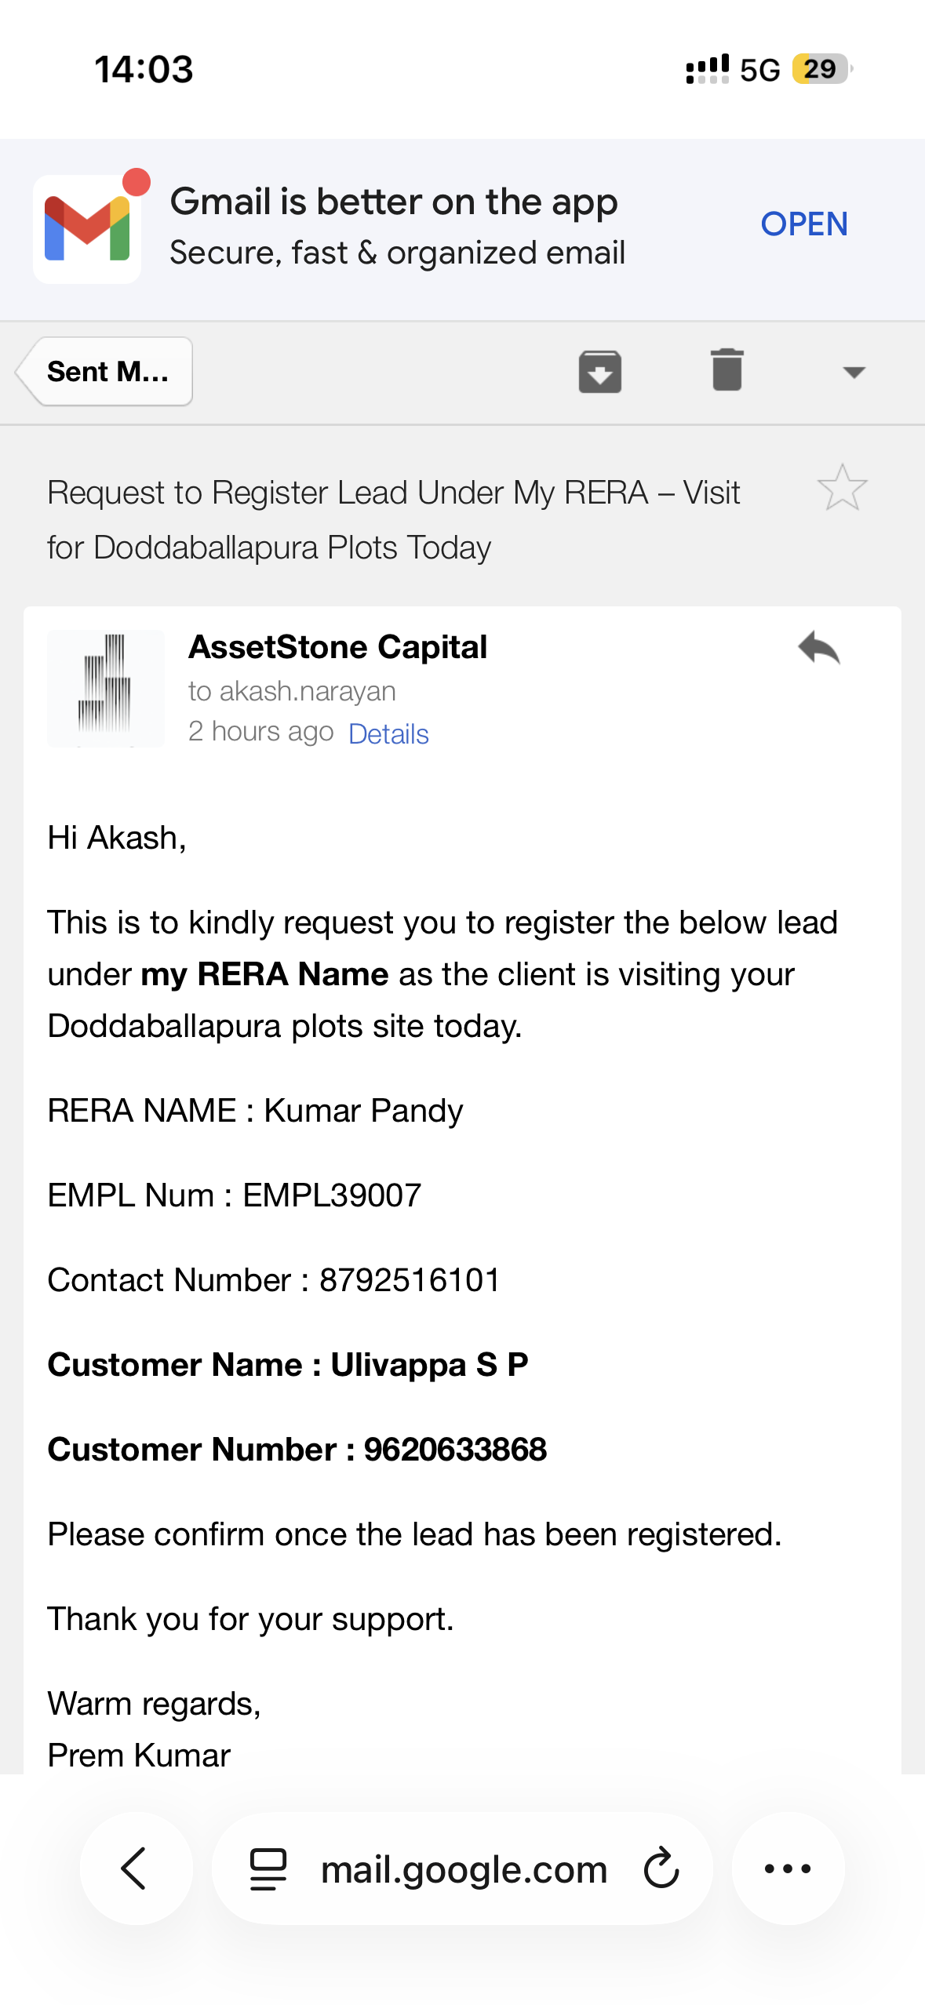Show sender Details link
925x2005 pixels.
(x=388, y=734)
